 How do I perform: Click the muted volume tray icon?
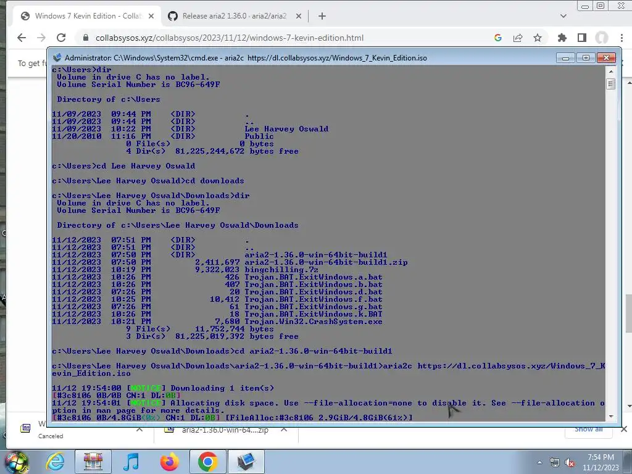pos(570,462)
